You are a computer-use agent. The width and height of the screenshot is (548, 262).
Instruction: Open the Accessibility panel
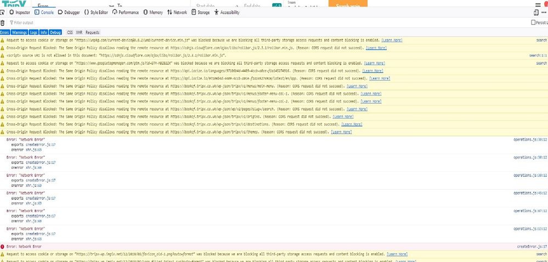227,12
